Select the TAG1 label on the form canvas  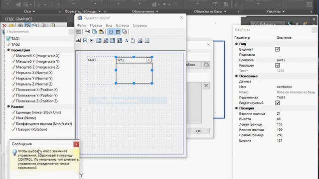coord(92,60)
